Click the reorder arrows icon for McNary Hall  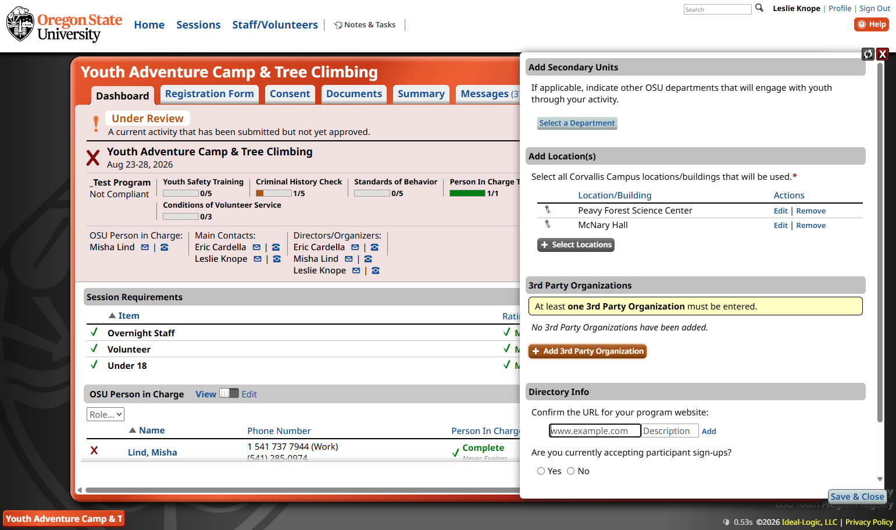pyautogui.click(x=547, y=225)
